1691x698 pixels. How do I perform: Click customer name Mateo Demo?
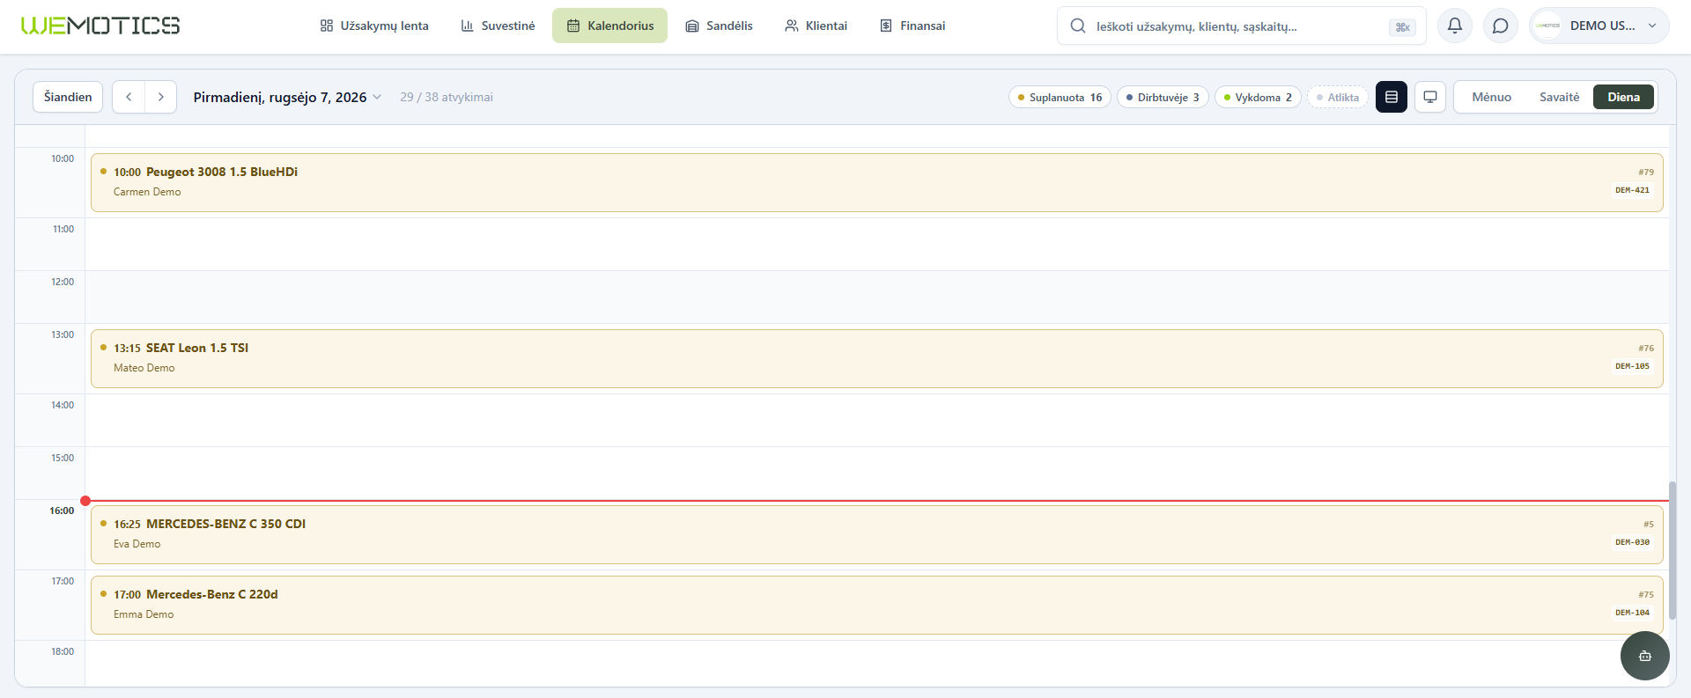(144, 368)
